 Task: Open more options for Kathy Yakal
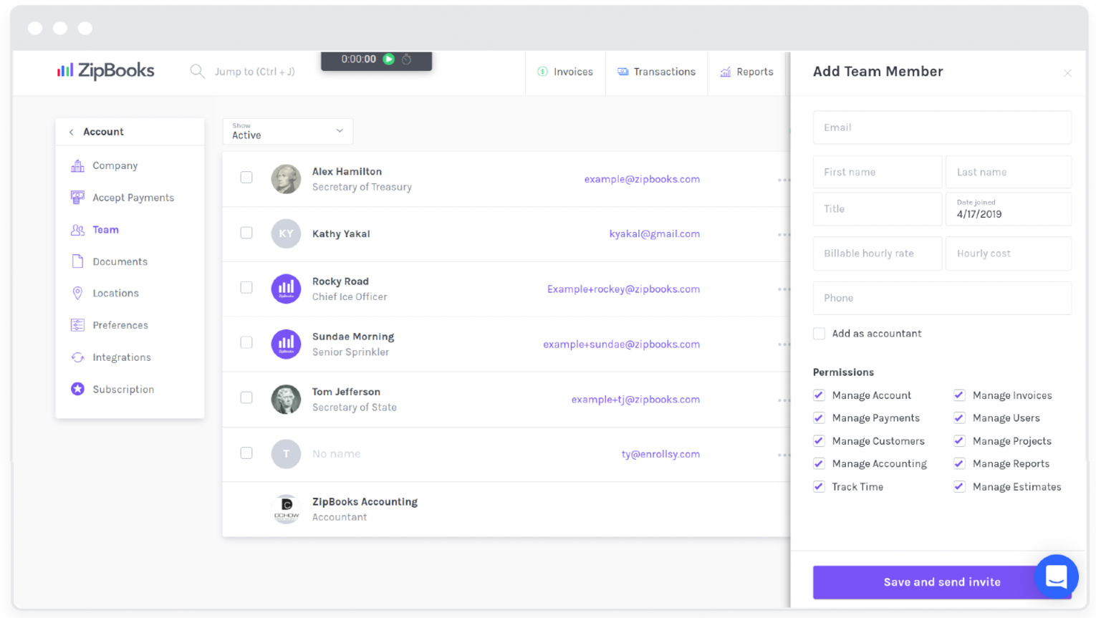click(x=783, y=234)
